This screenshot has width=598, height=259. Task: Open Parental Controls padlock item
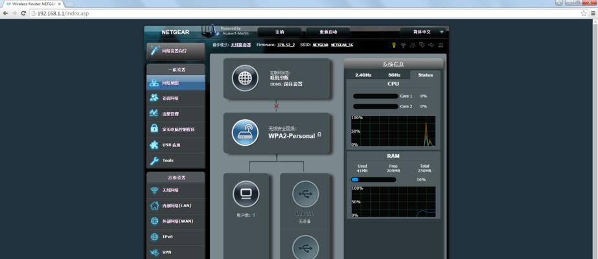[x=176, y=129]
